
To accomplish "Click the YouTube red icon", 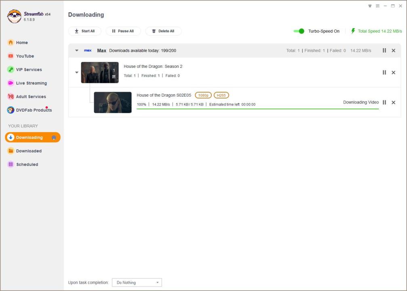I will click(x=11, y=56).
